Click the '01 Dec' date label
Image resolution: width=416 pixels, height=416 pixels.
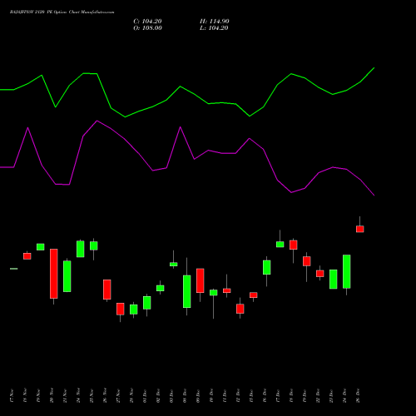[x=145, y=396]
